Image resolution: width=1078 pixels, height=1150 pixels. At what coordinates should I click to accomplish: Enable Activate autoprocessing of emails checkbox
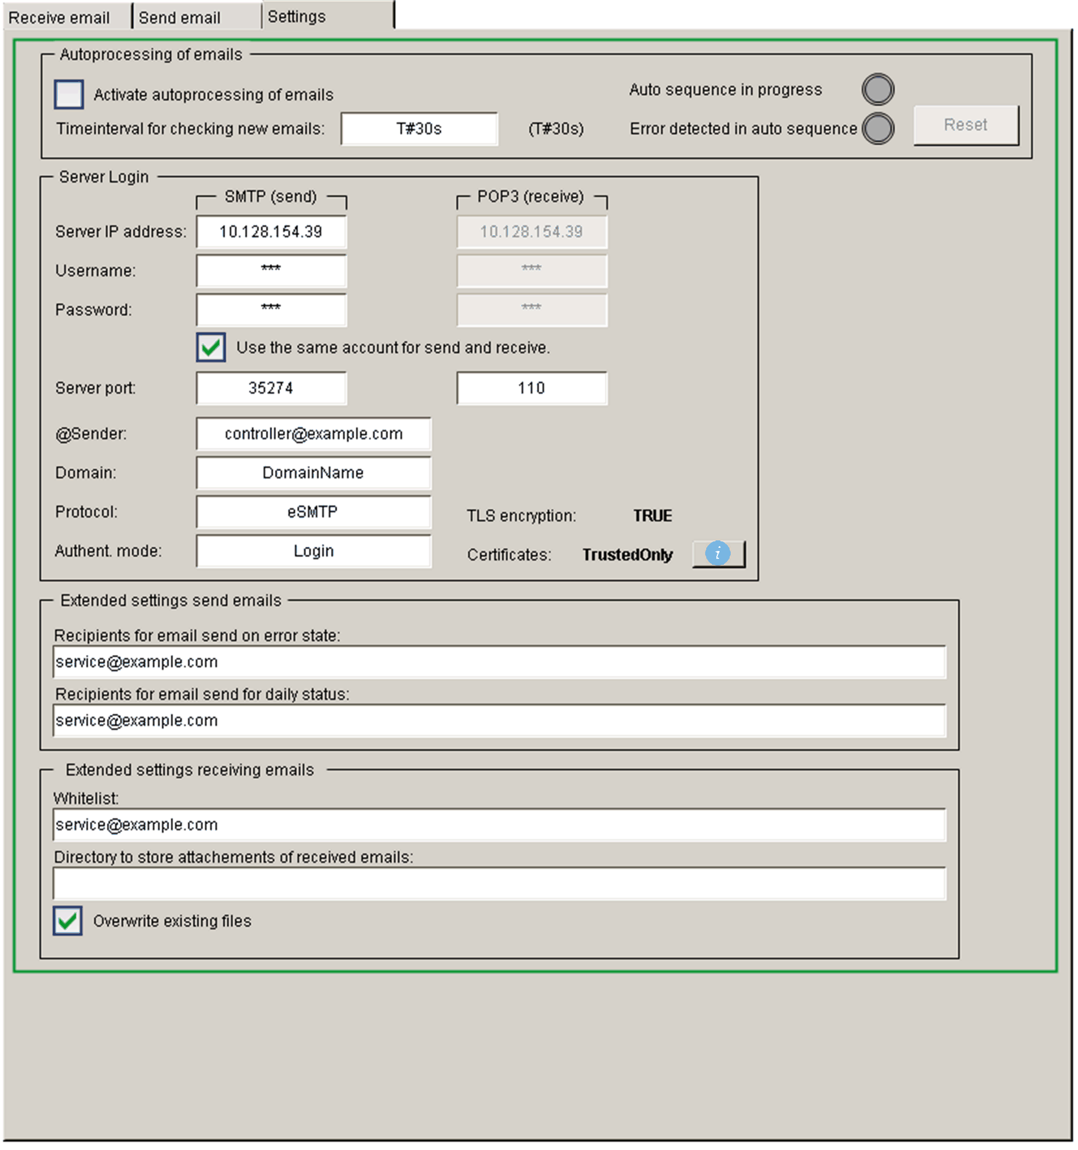(x=69, y=94)
